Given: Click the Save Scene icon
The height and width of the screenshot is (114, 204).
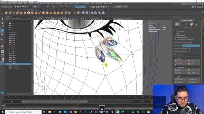Looking at the screenshot, I should 20,7.
